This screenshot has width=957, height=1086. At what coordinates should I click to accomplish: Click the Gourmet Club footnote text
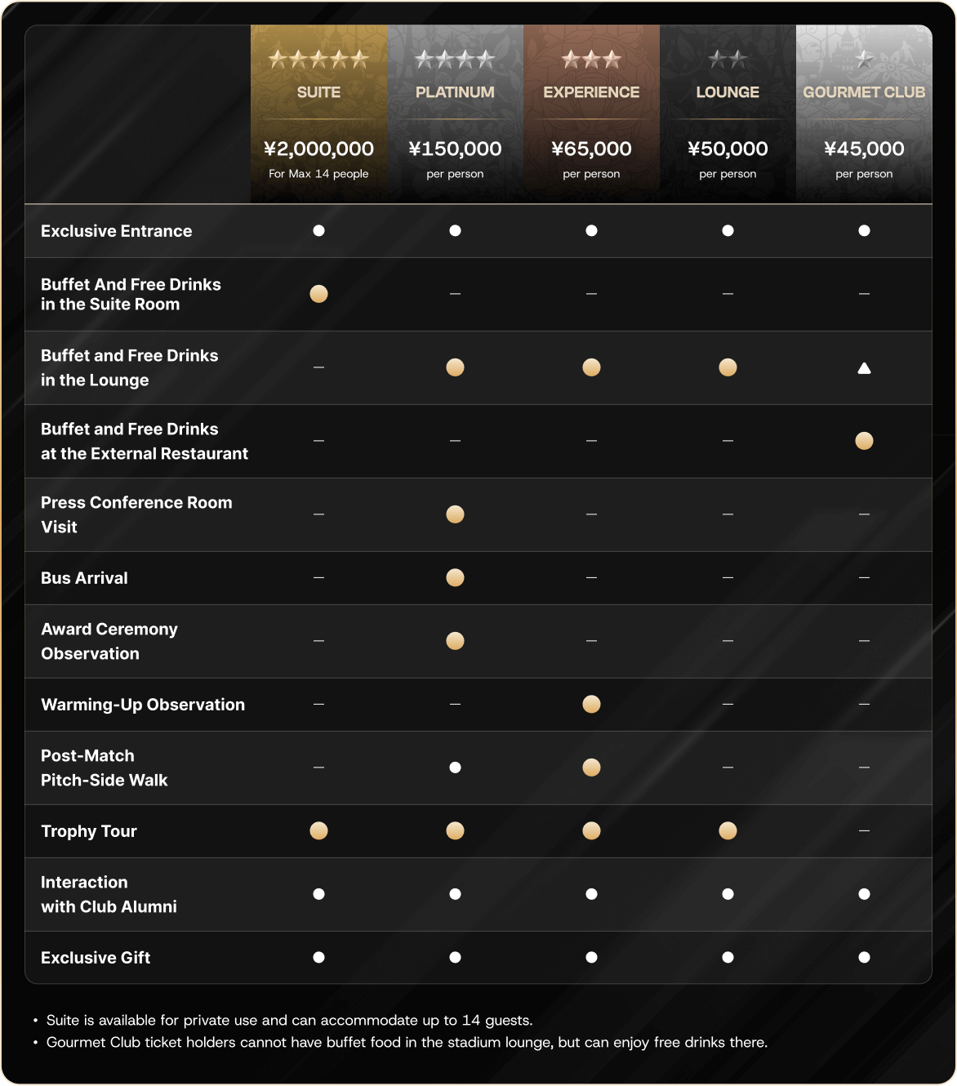pos(407,1043)
